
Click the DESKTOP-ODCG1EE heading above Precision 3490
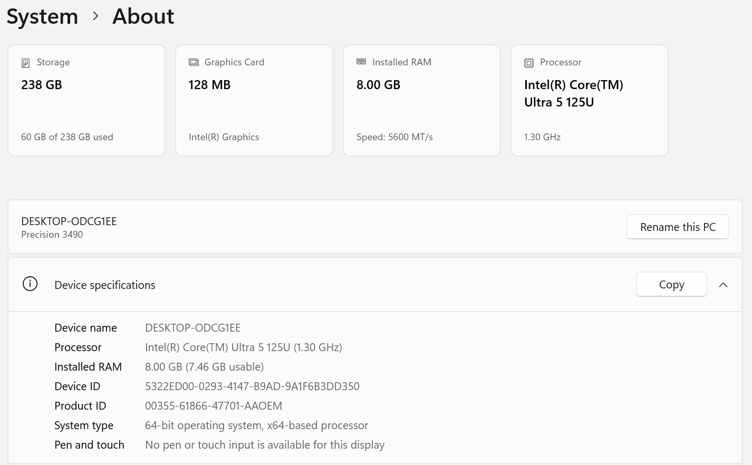(69, 221)
